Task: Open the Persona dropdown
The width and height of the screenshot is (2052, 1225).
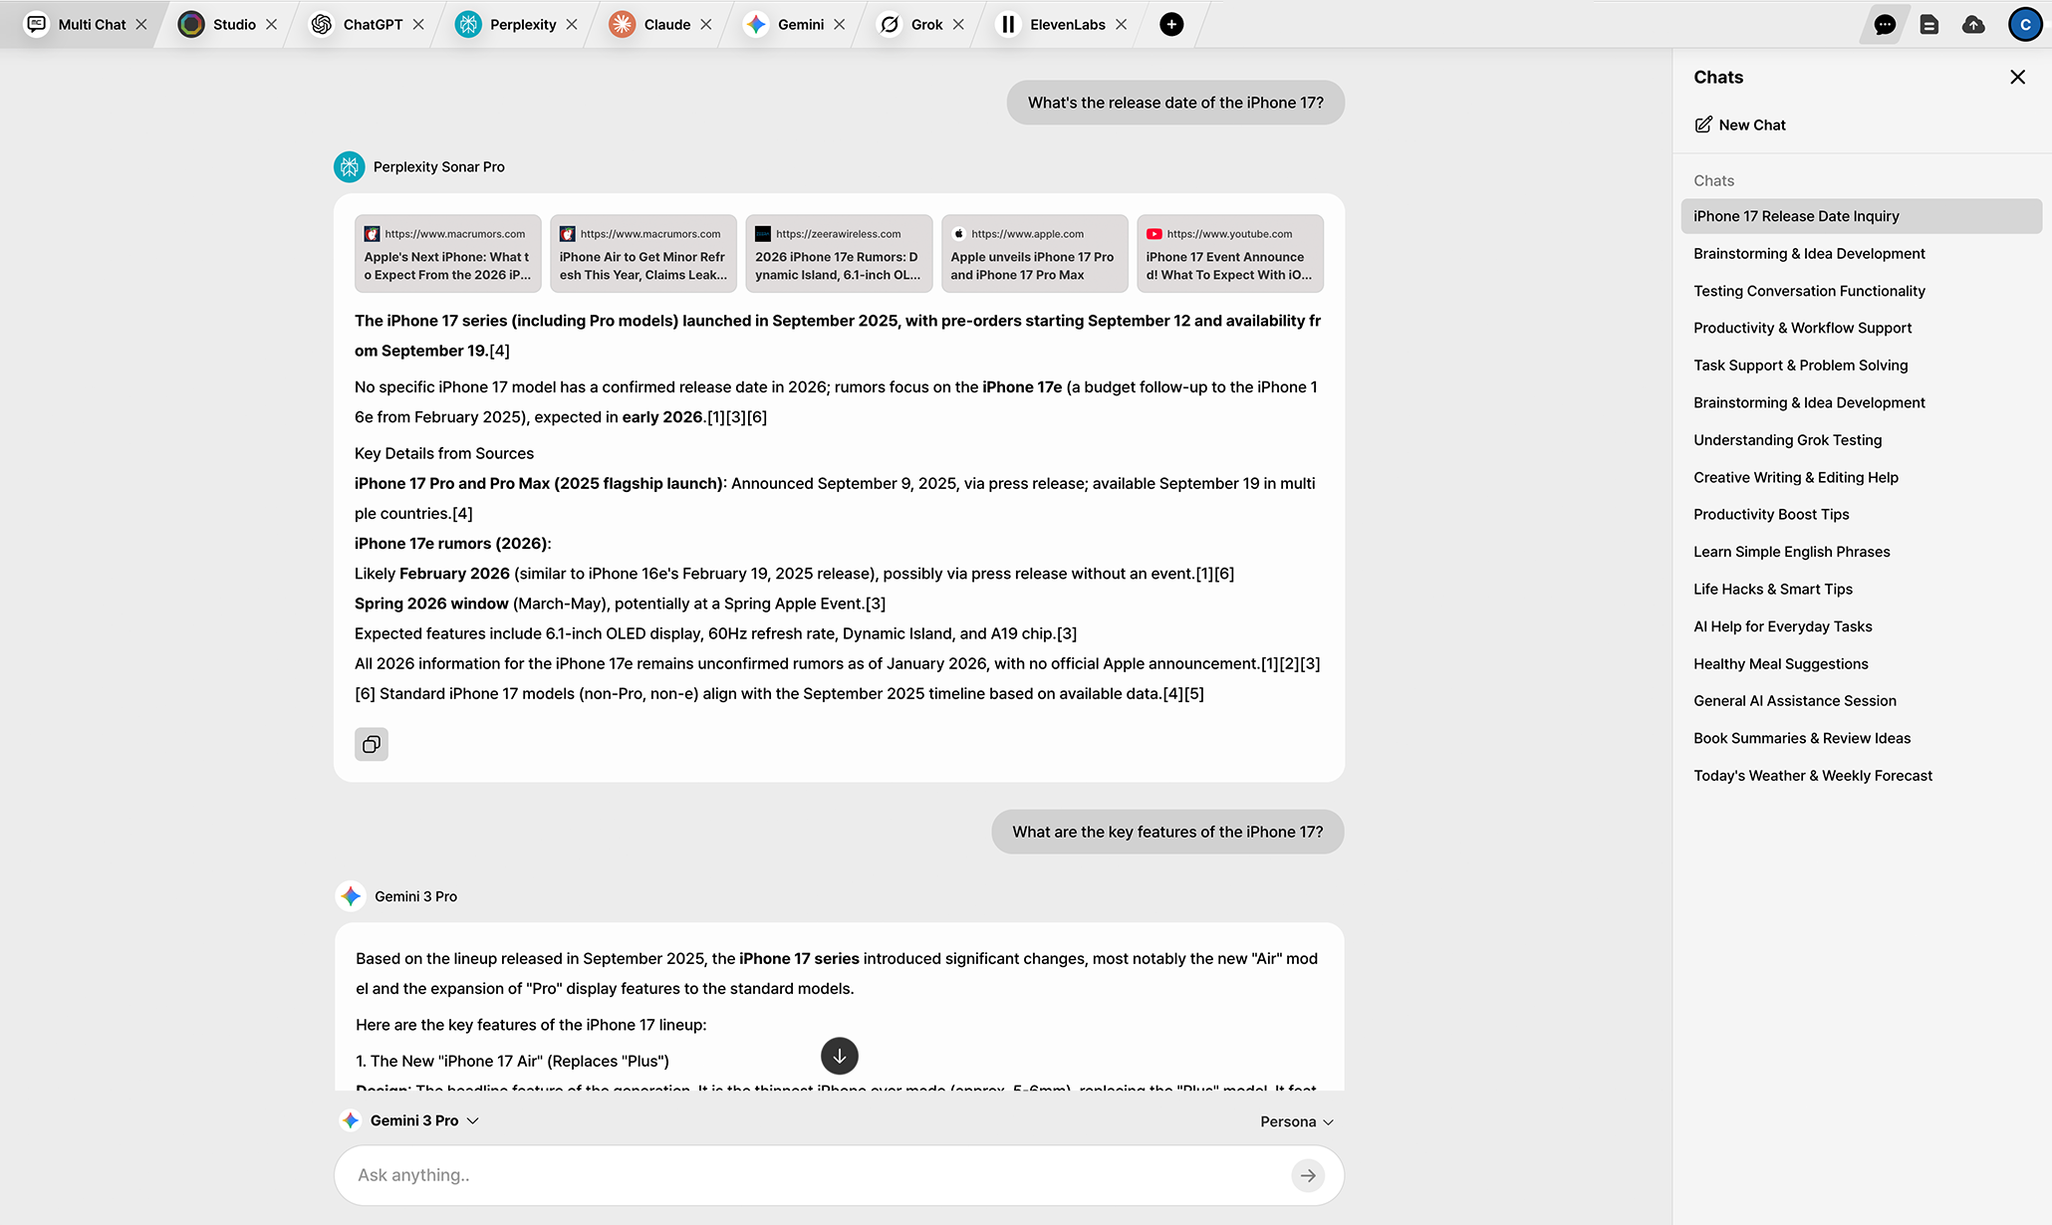Action: pos(1296,1121)
